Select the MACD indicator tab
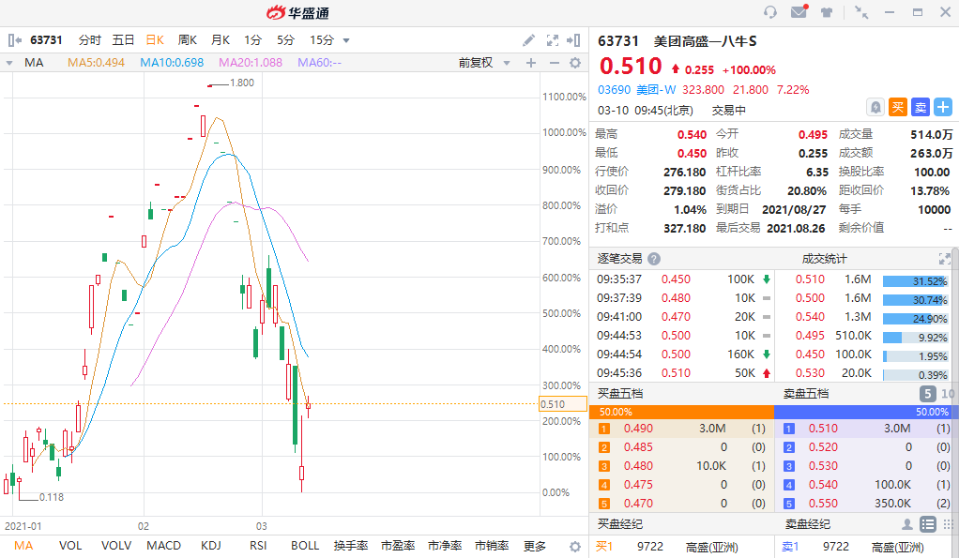Image resolution: width=959 pixels, height=558 pixels. pos(164,545)
